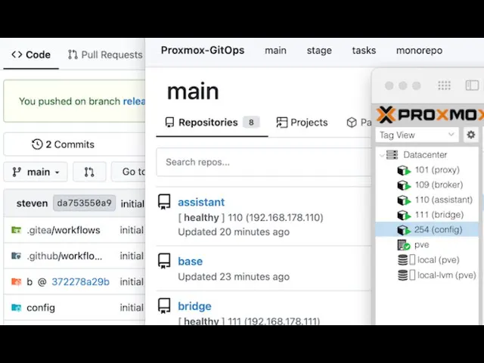Open the monorepo navigation item
The width and height of the screenshot is (484, 363).
(419, 51)
